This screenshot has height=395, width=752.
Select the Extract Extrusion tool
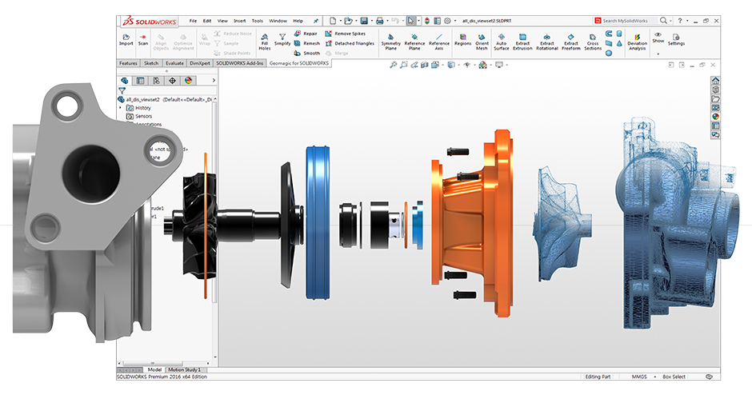[522, 41]
